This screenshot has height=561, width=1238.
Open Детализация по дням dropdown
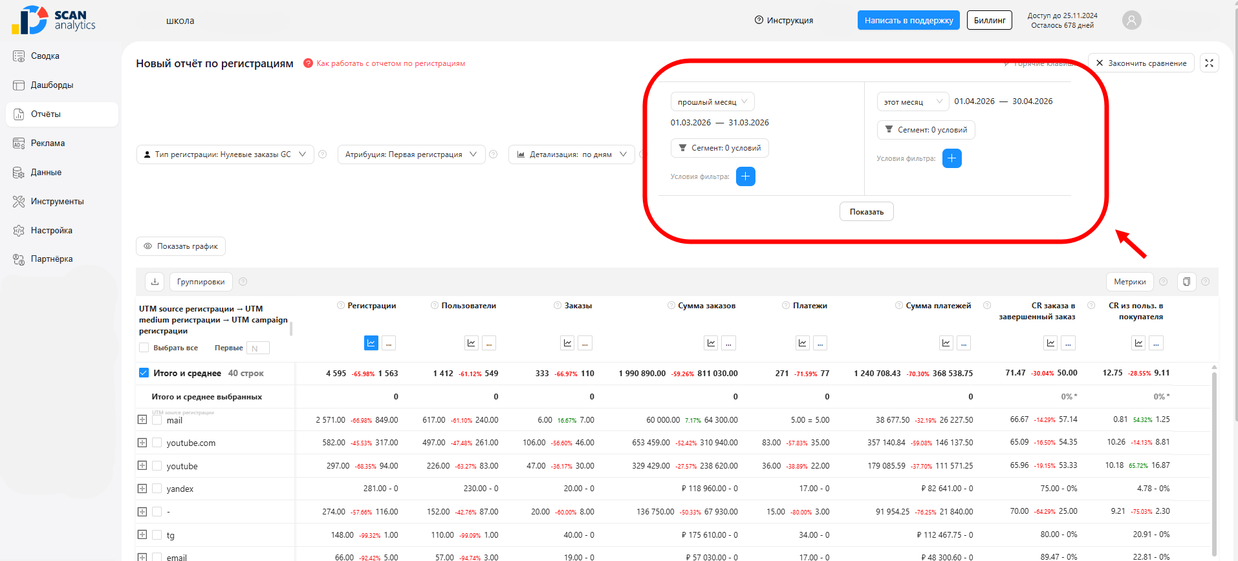[572, 154]
